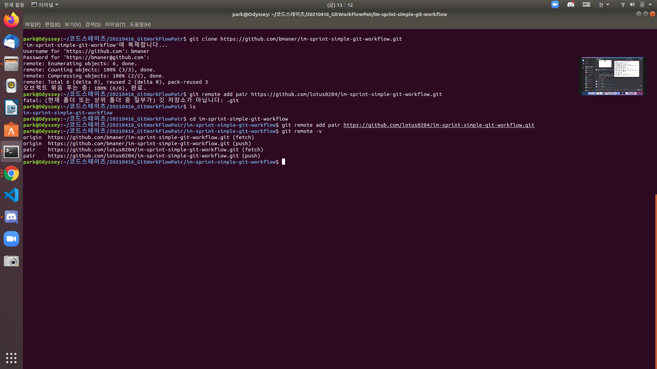Open Screenshot camera app in the dock
The width and height of the screenshot is (657, 369).
click(11, 261)
